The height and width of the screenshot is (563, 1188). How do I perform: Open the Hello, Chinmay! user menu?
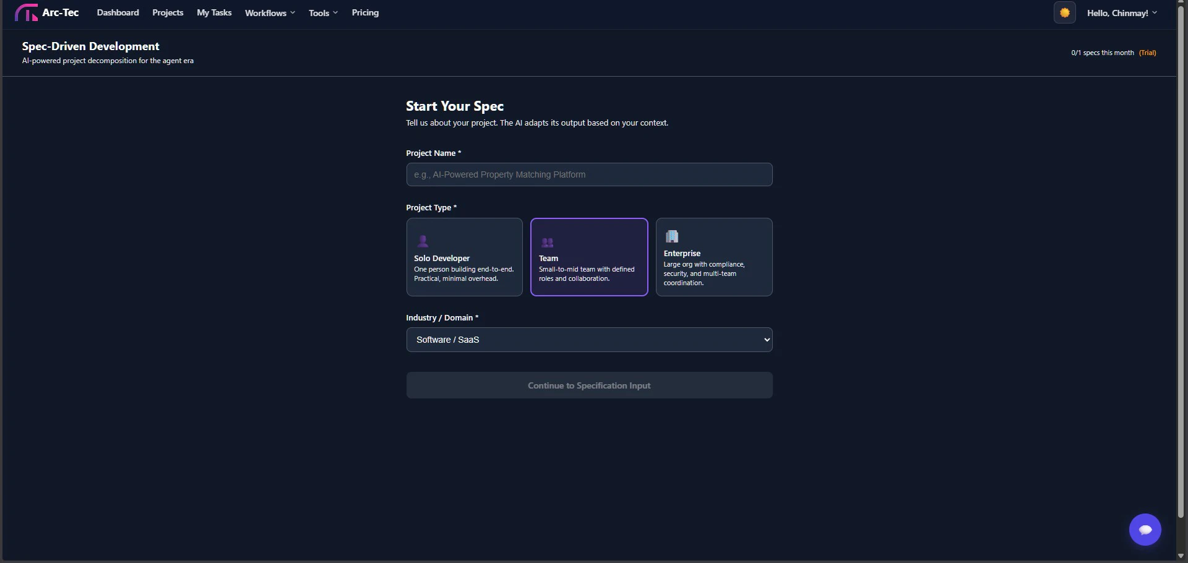coord(1122,13)
